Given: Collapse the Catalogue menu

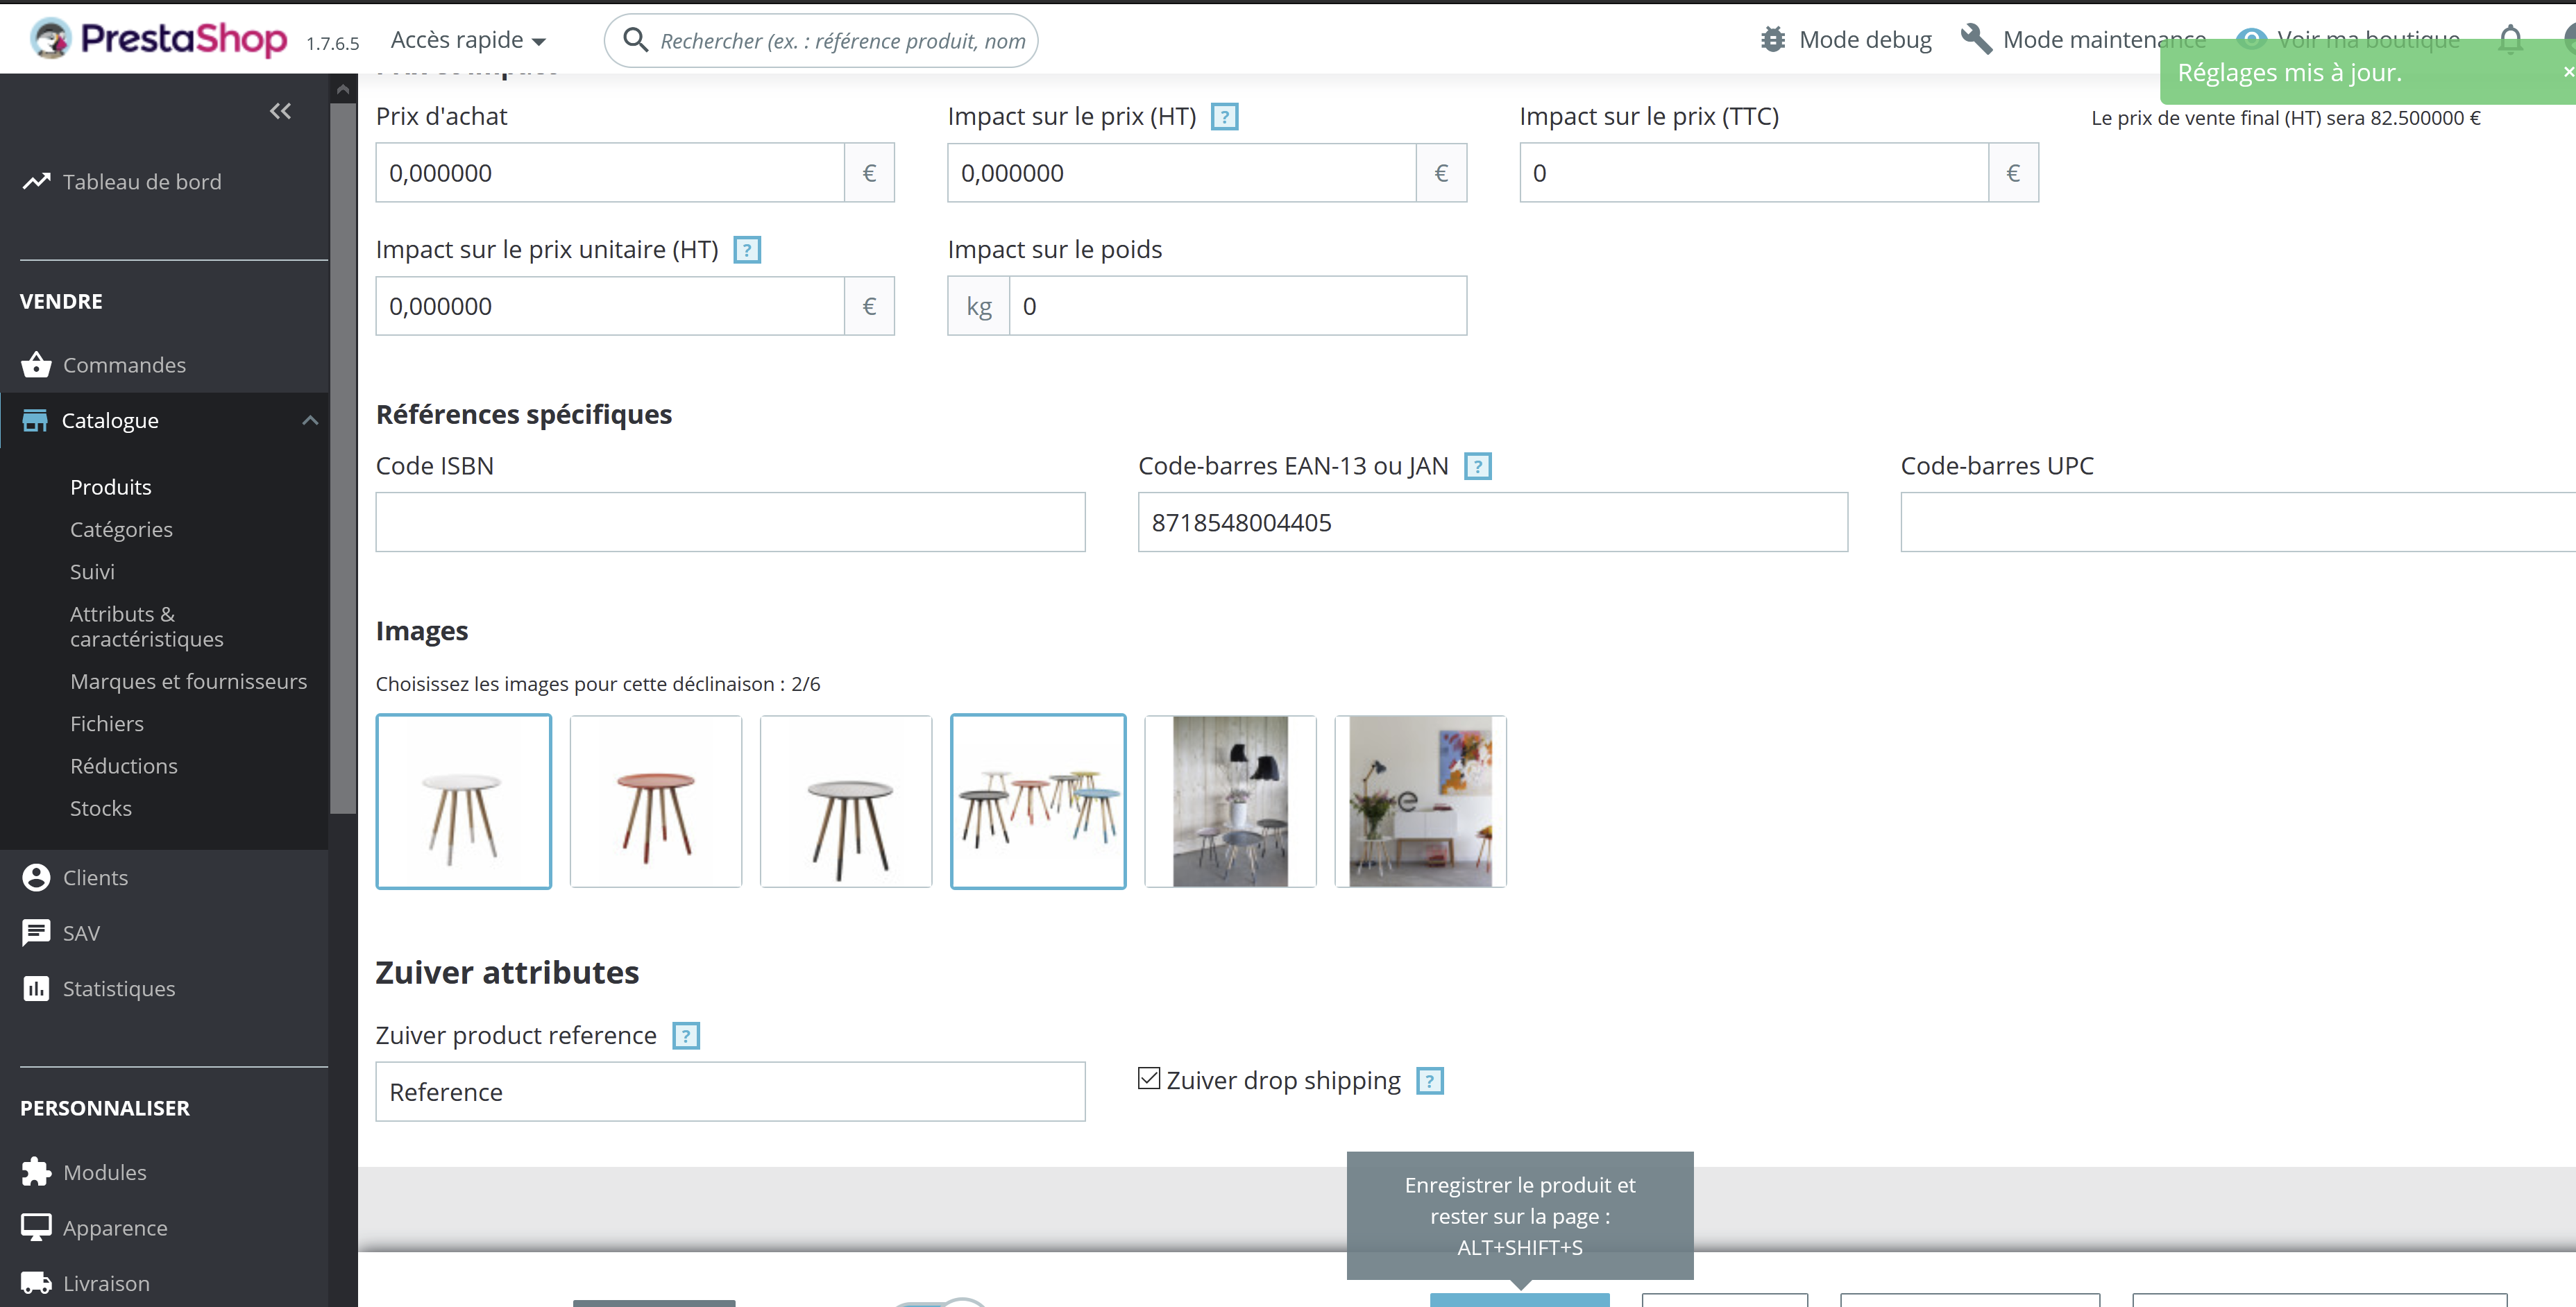Looking at the screenshot, I should coord(309,420).
